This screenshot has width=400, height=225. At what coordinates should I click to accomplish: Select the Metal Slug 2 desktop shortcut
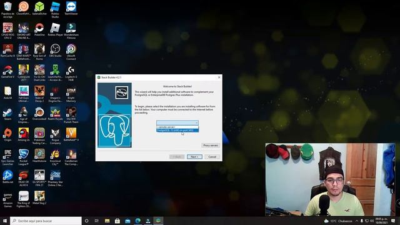coord(39,198)
